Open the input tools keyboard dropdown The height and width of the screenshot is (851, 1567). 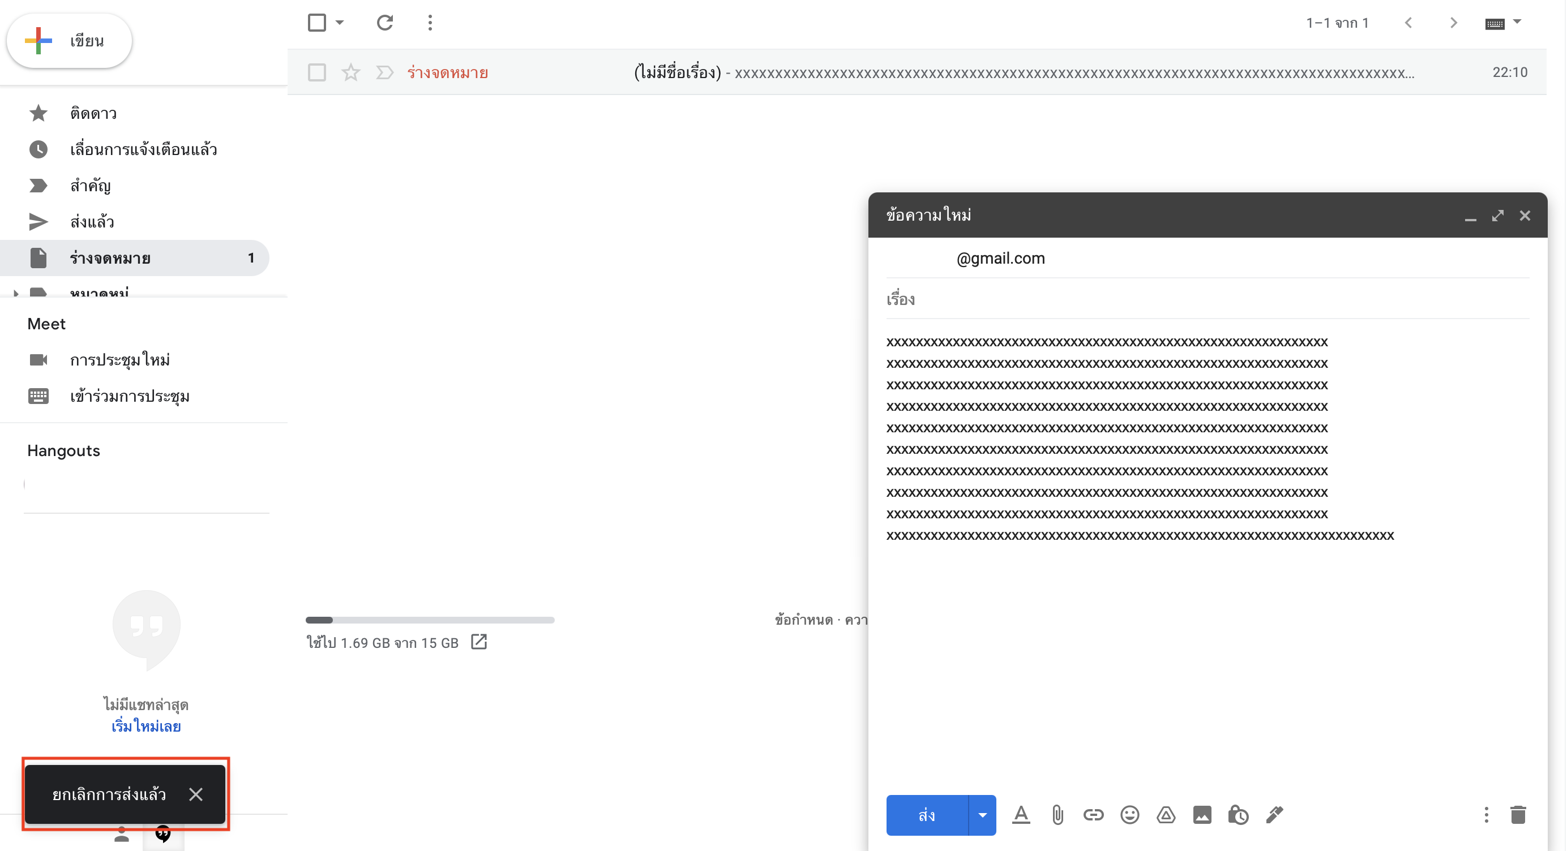tap(1517, 23)
